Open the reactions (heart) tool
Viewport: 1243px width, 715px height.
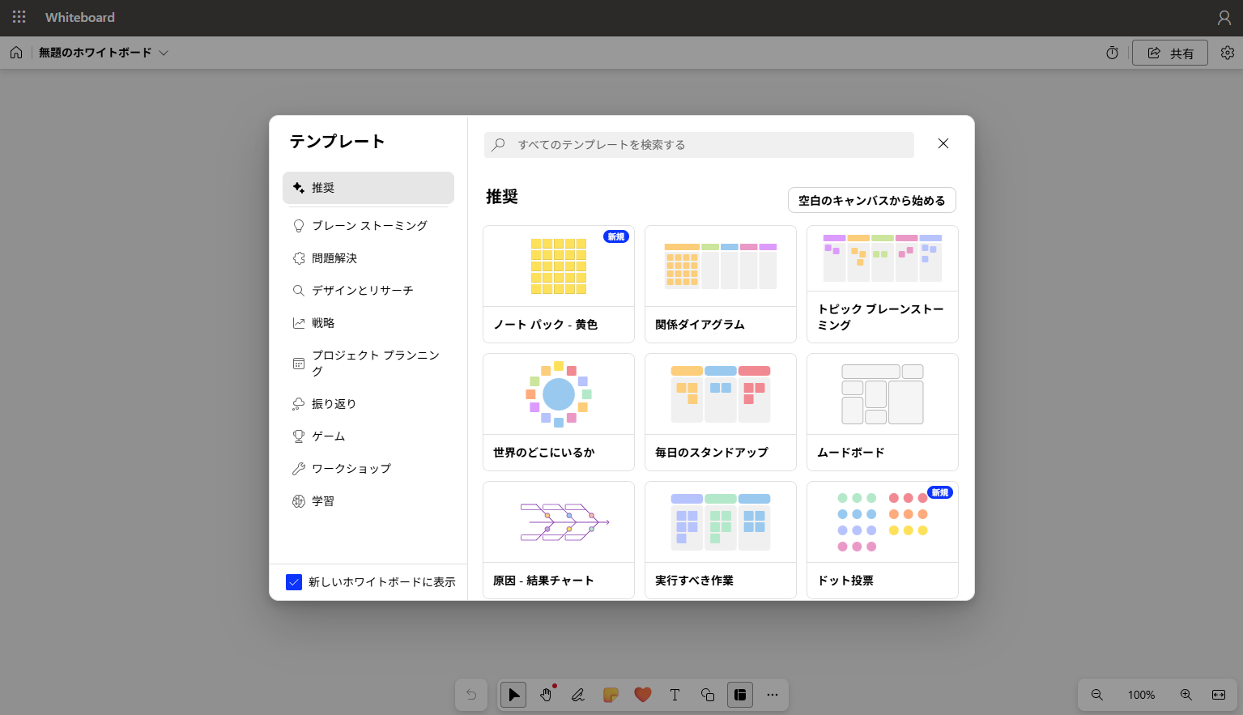(642, 694)
